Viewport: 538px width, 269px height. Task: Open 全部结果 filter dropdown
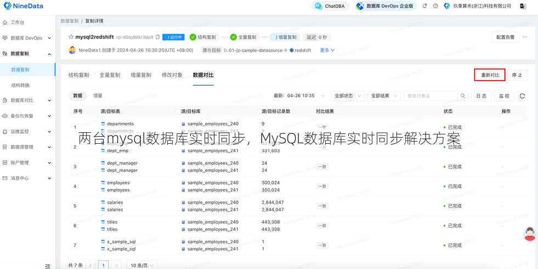[384, 96]
